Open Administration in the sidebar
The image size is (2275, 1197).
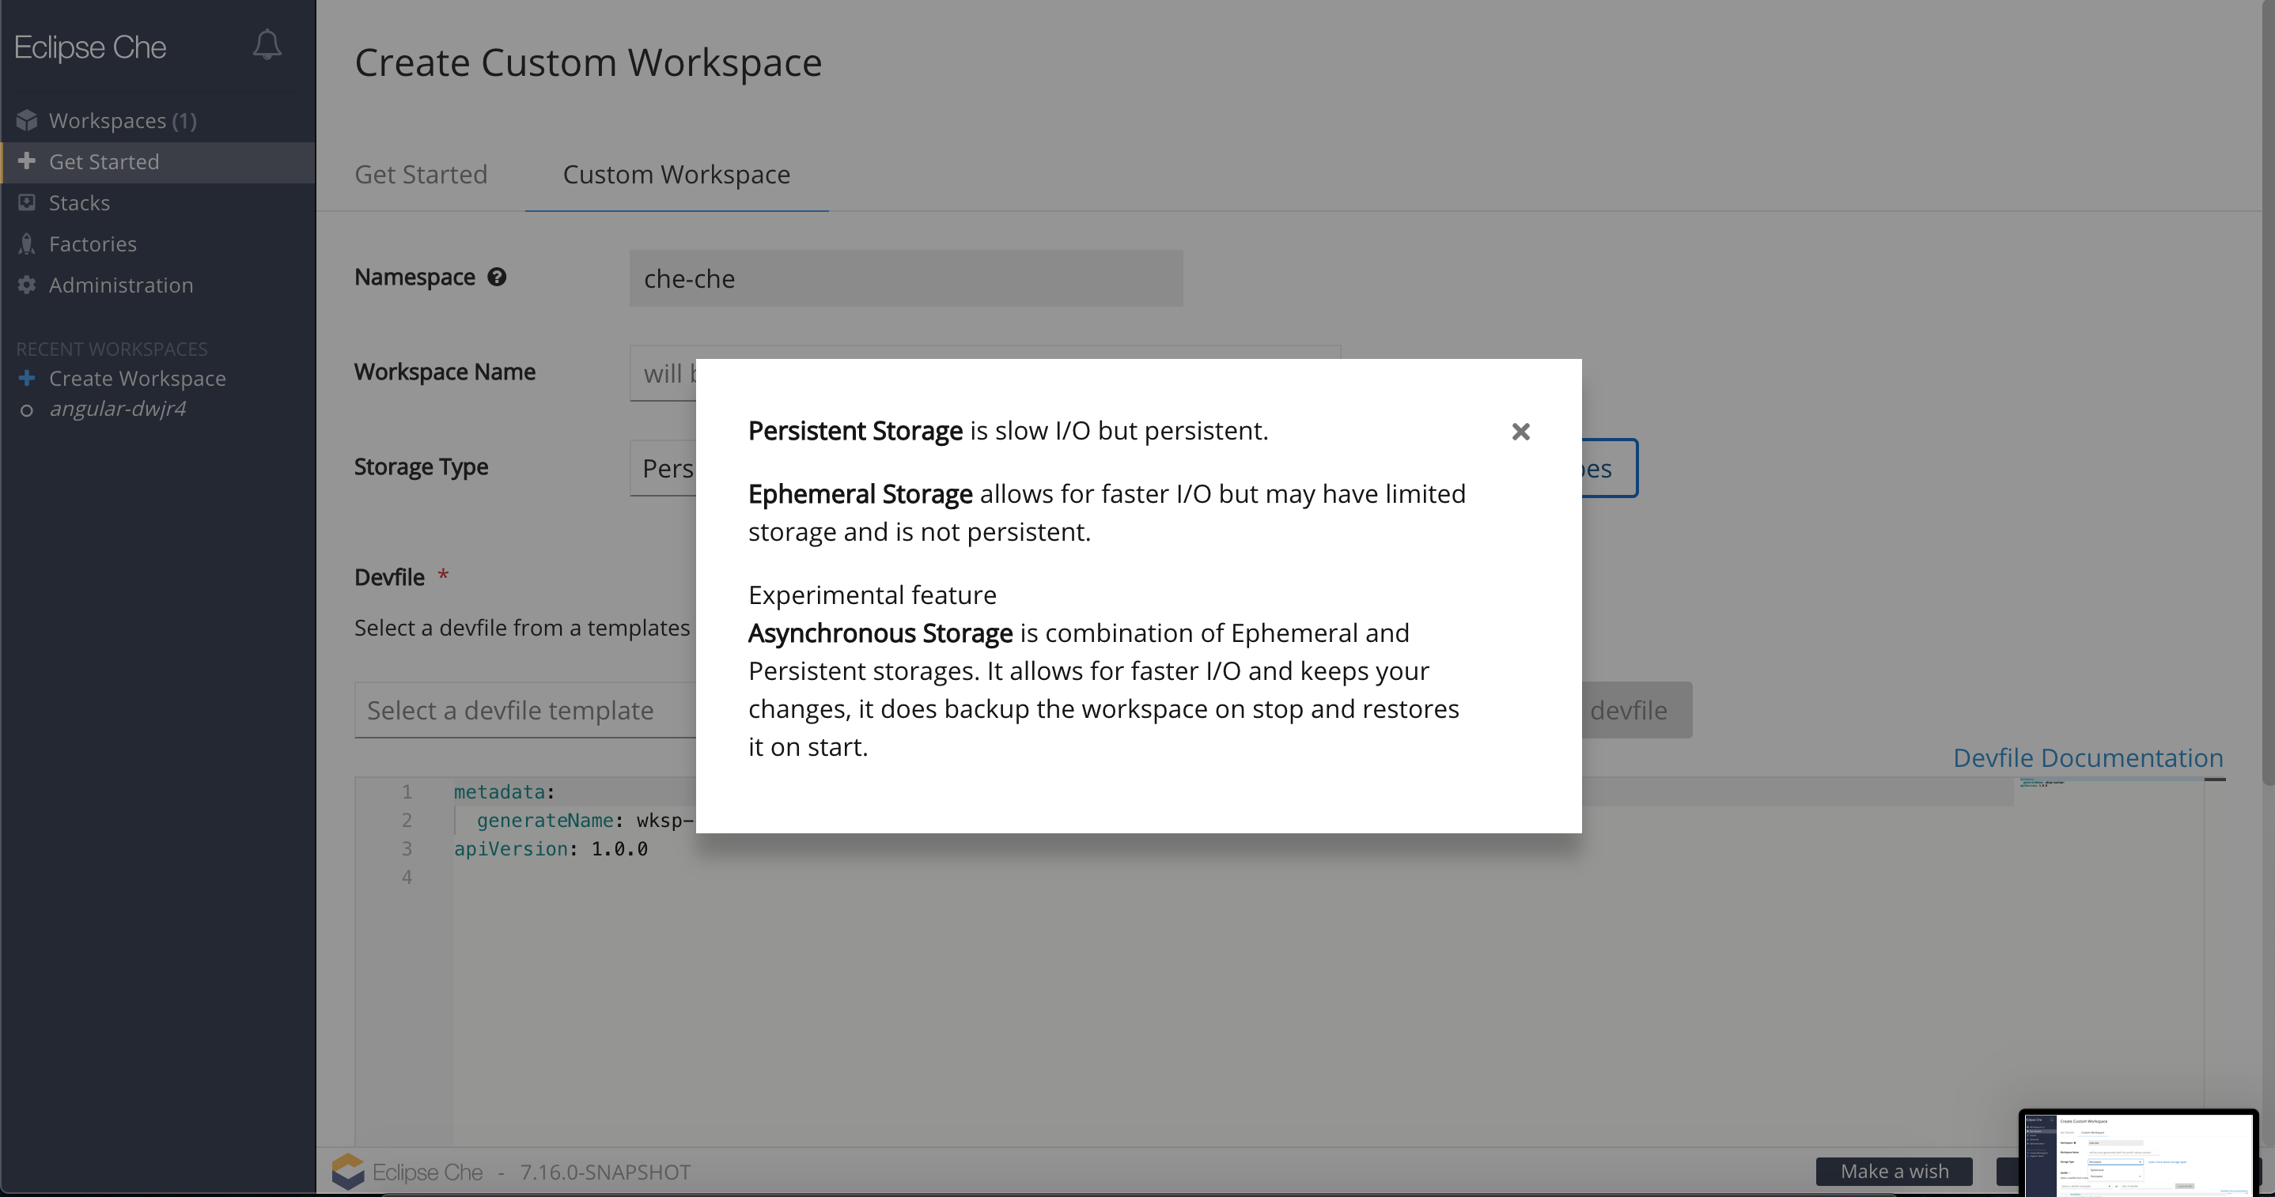click(121, 285)
